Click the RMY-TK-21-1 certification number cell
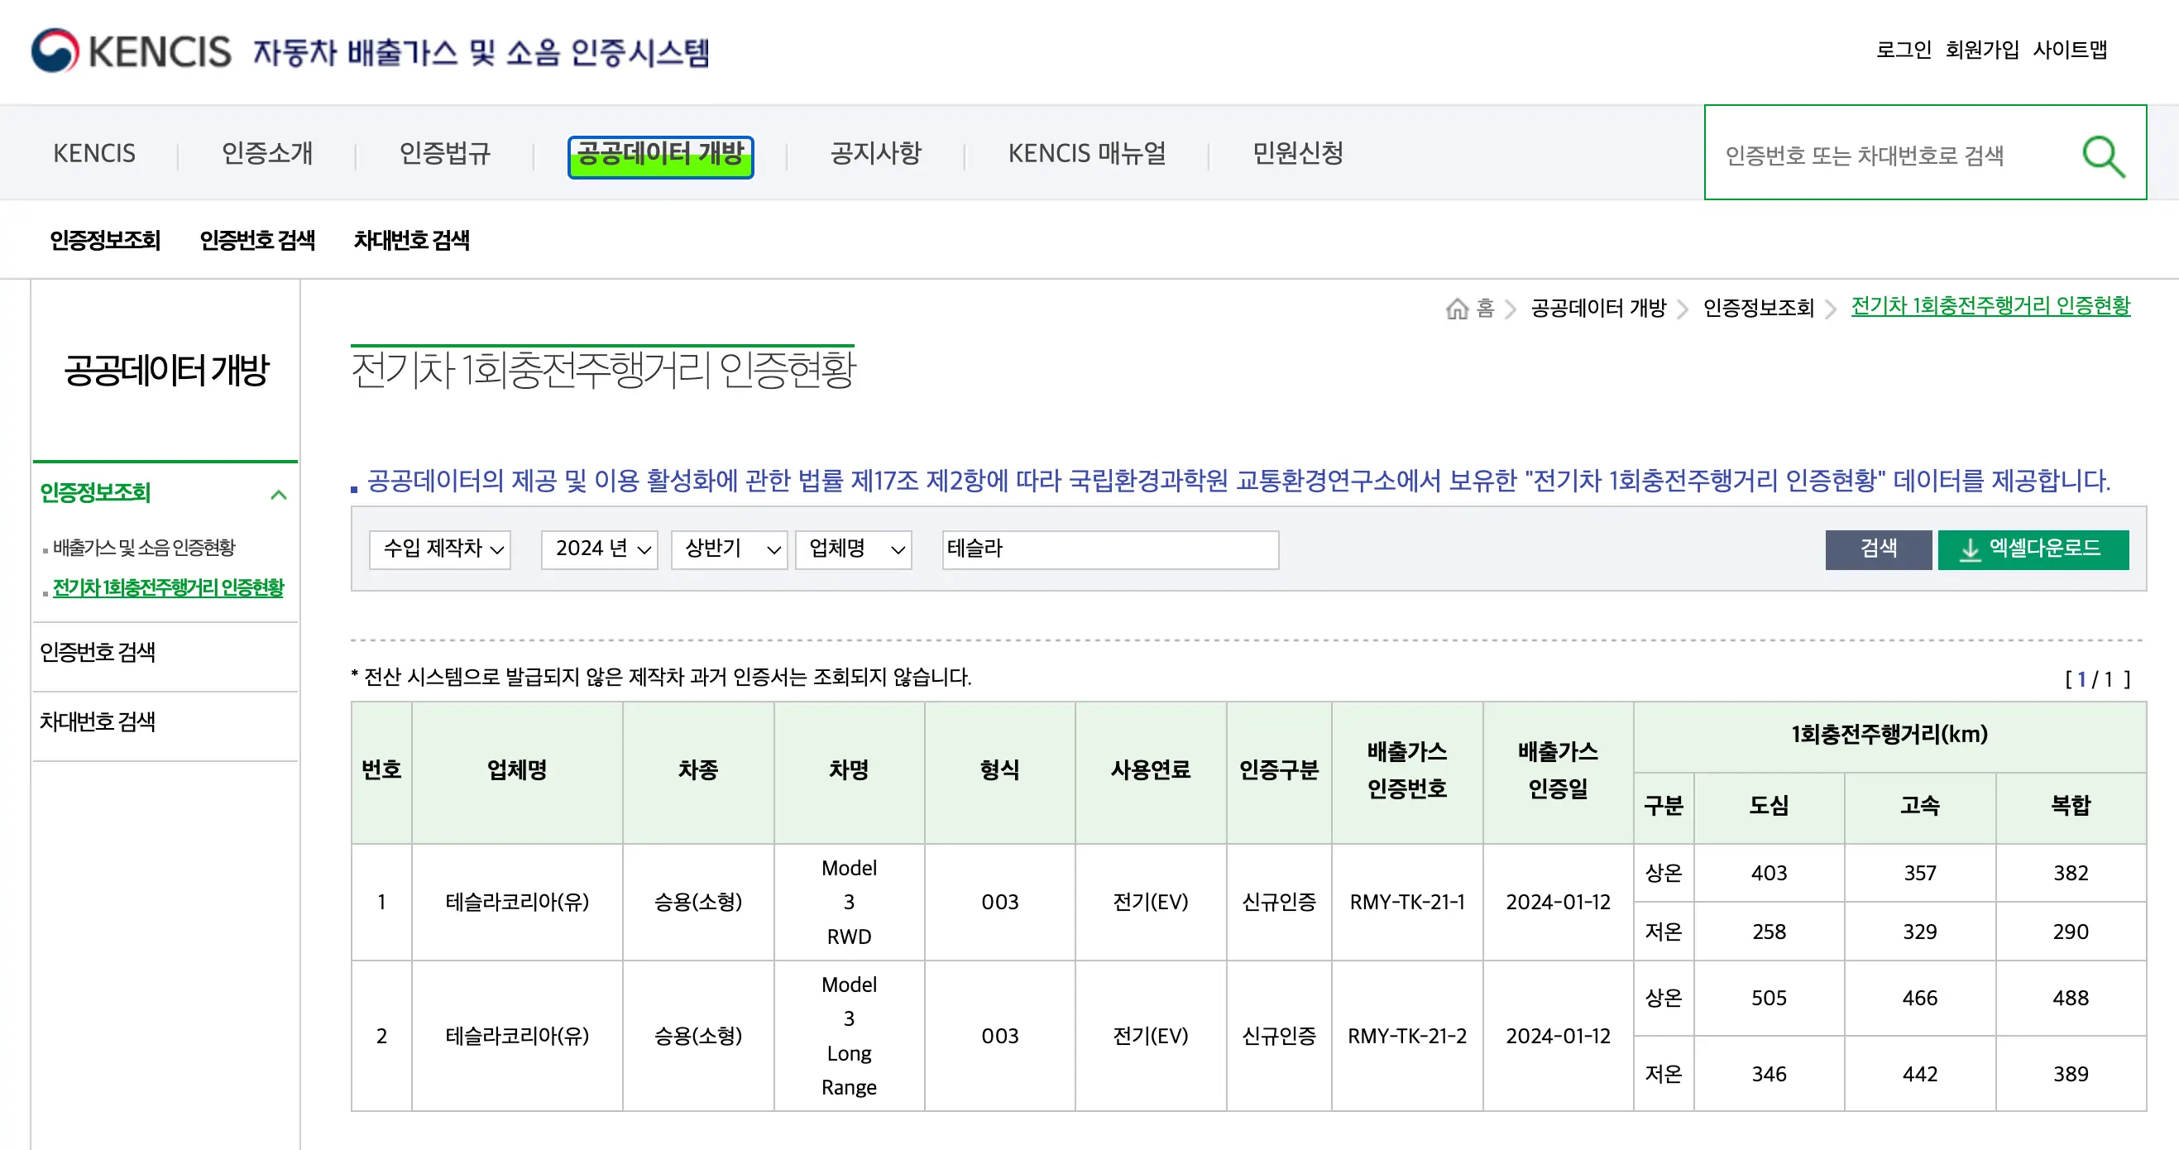The width and height of the screenshot is (2179, 1150). click(x=1407, y=902)
